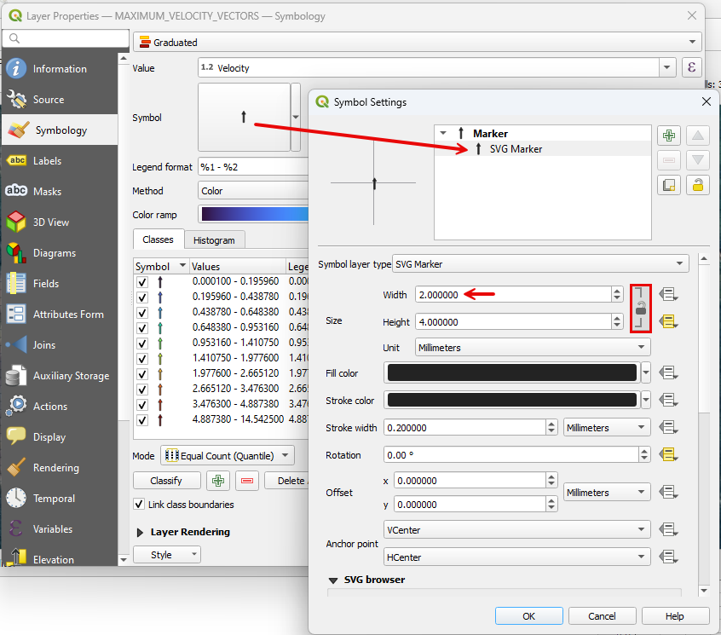Expand the Layer Rendering section
This screenshot has width=721, height=635.
(x=141, y=532)
